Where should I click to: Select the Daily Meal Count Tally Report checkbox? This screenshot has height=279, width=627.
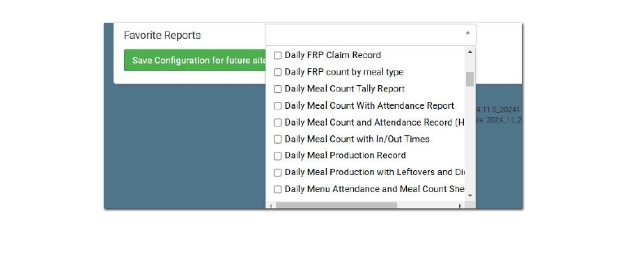pos(277,89)
